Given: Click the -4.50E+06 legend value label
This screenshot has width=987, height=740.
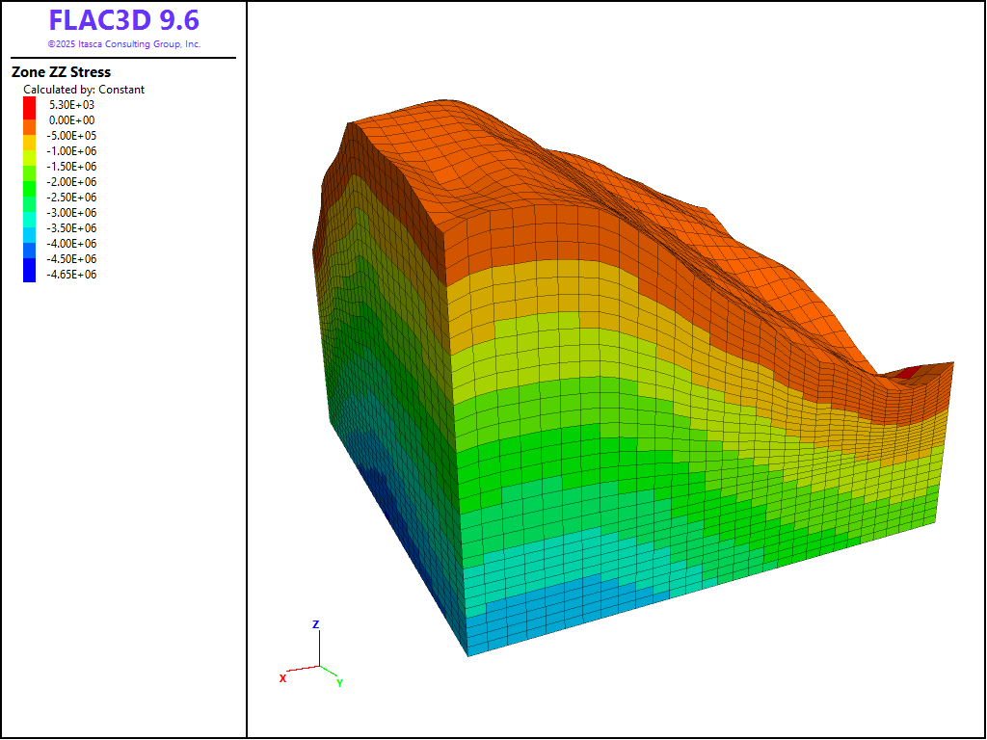Looking at the screenshot, I should [72, 259].
